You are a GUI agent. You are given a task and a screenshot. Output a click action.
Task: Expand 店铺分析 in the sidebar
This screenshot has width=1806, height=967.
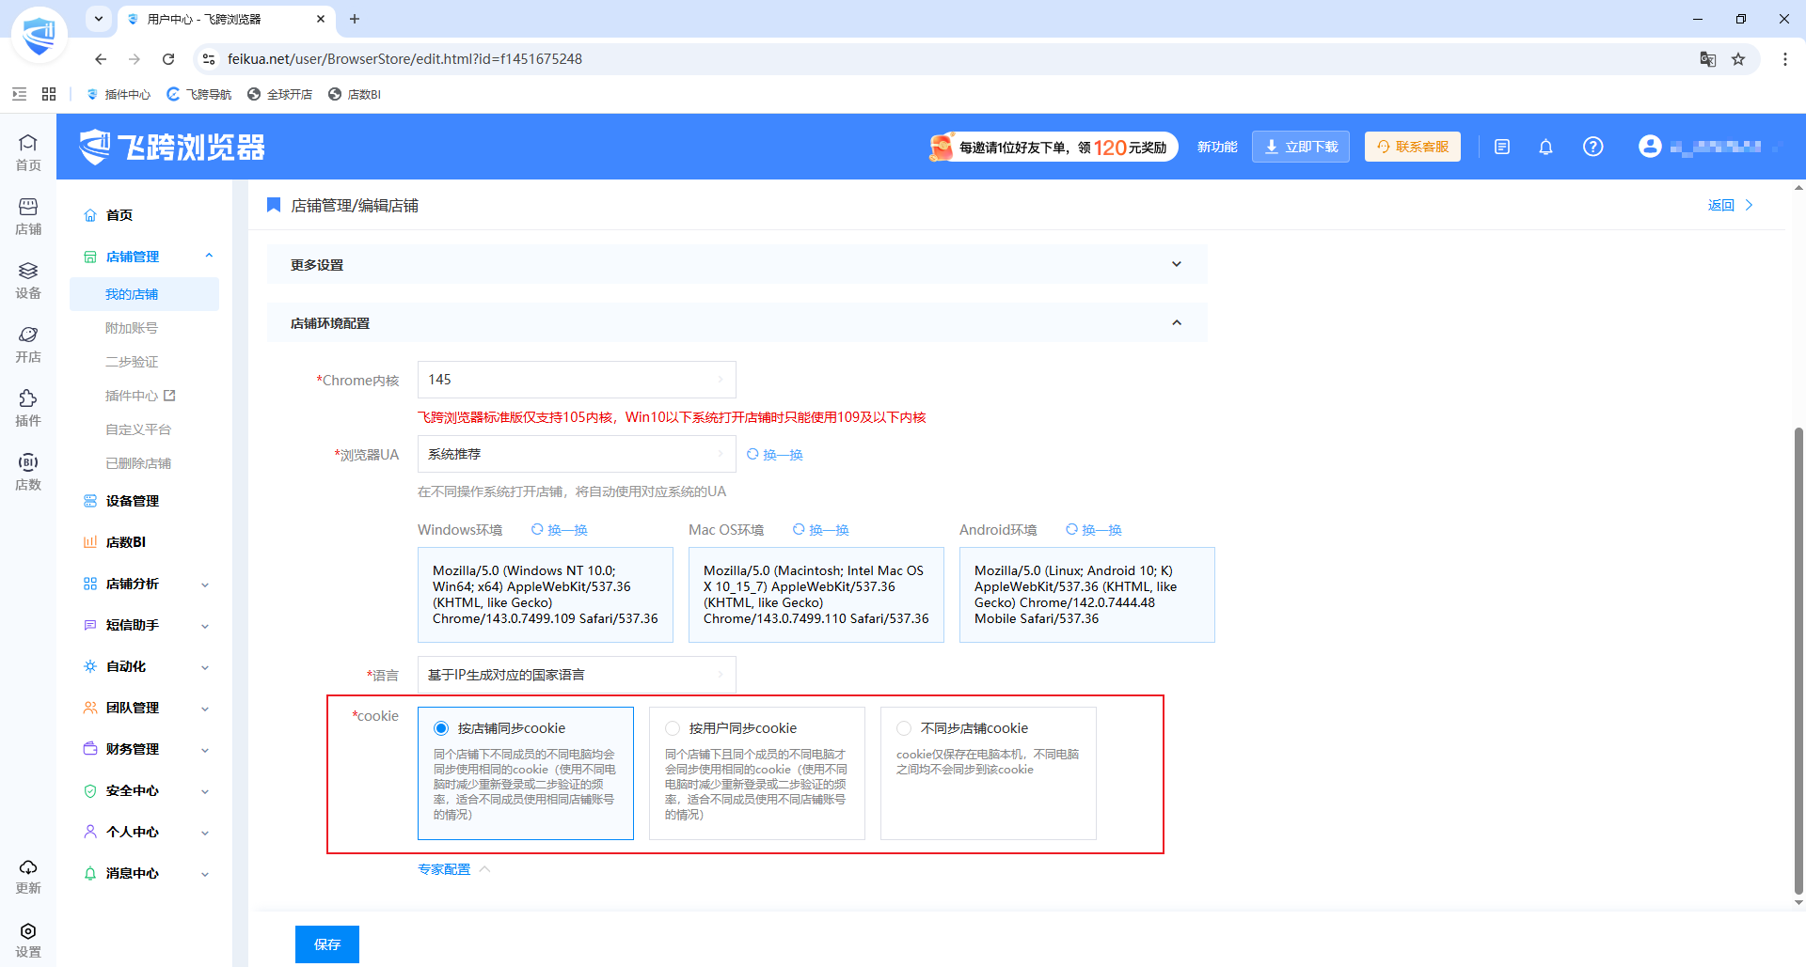(146, 584)
